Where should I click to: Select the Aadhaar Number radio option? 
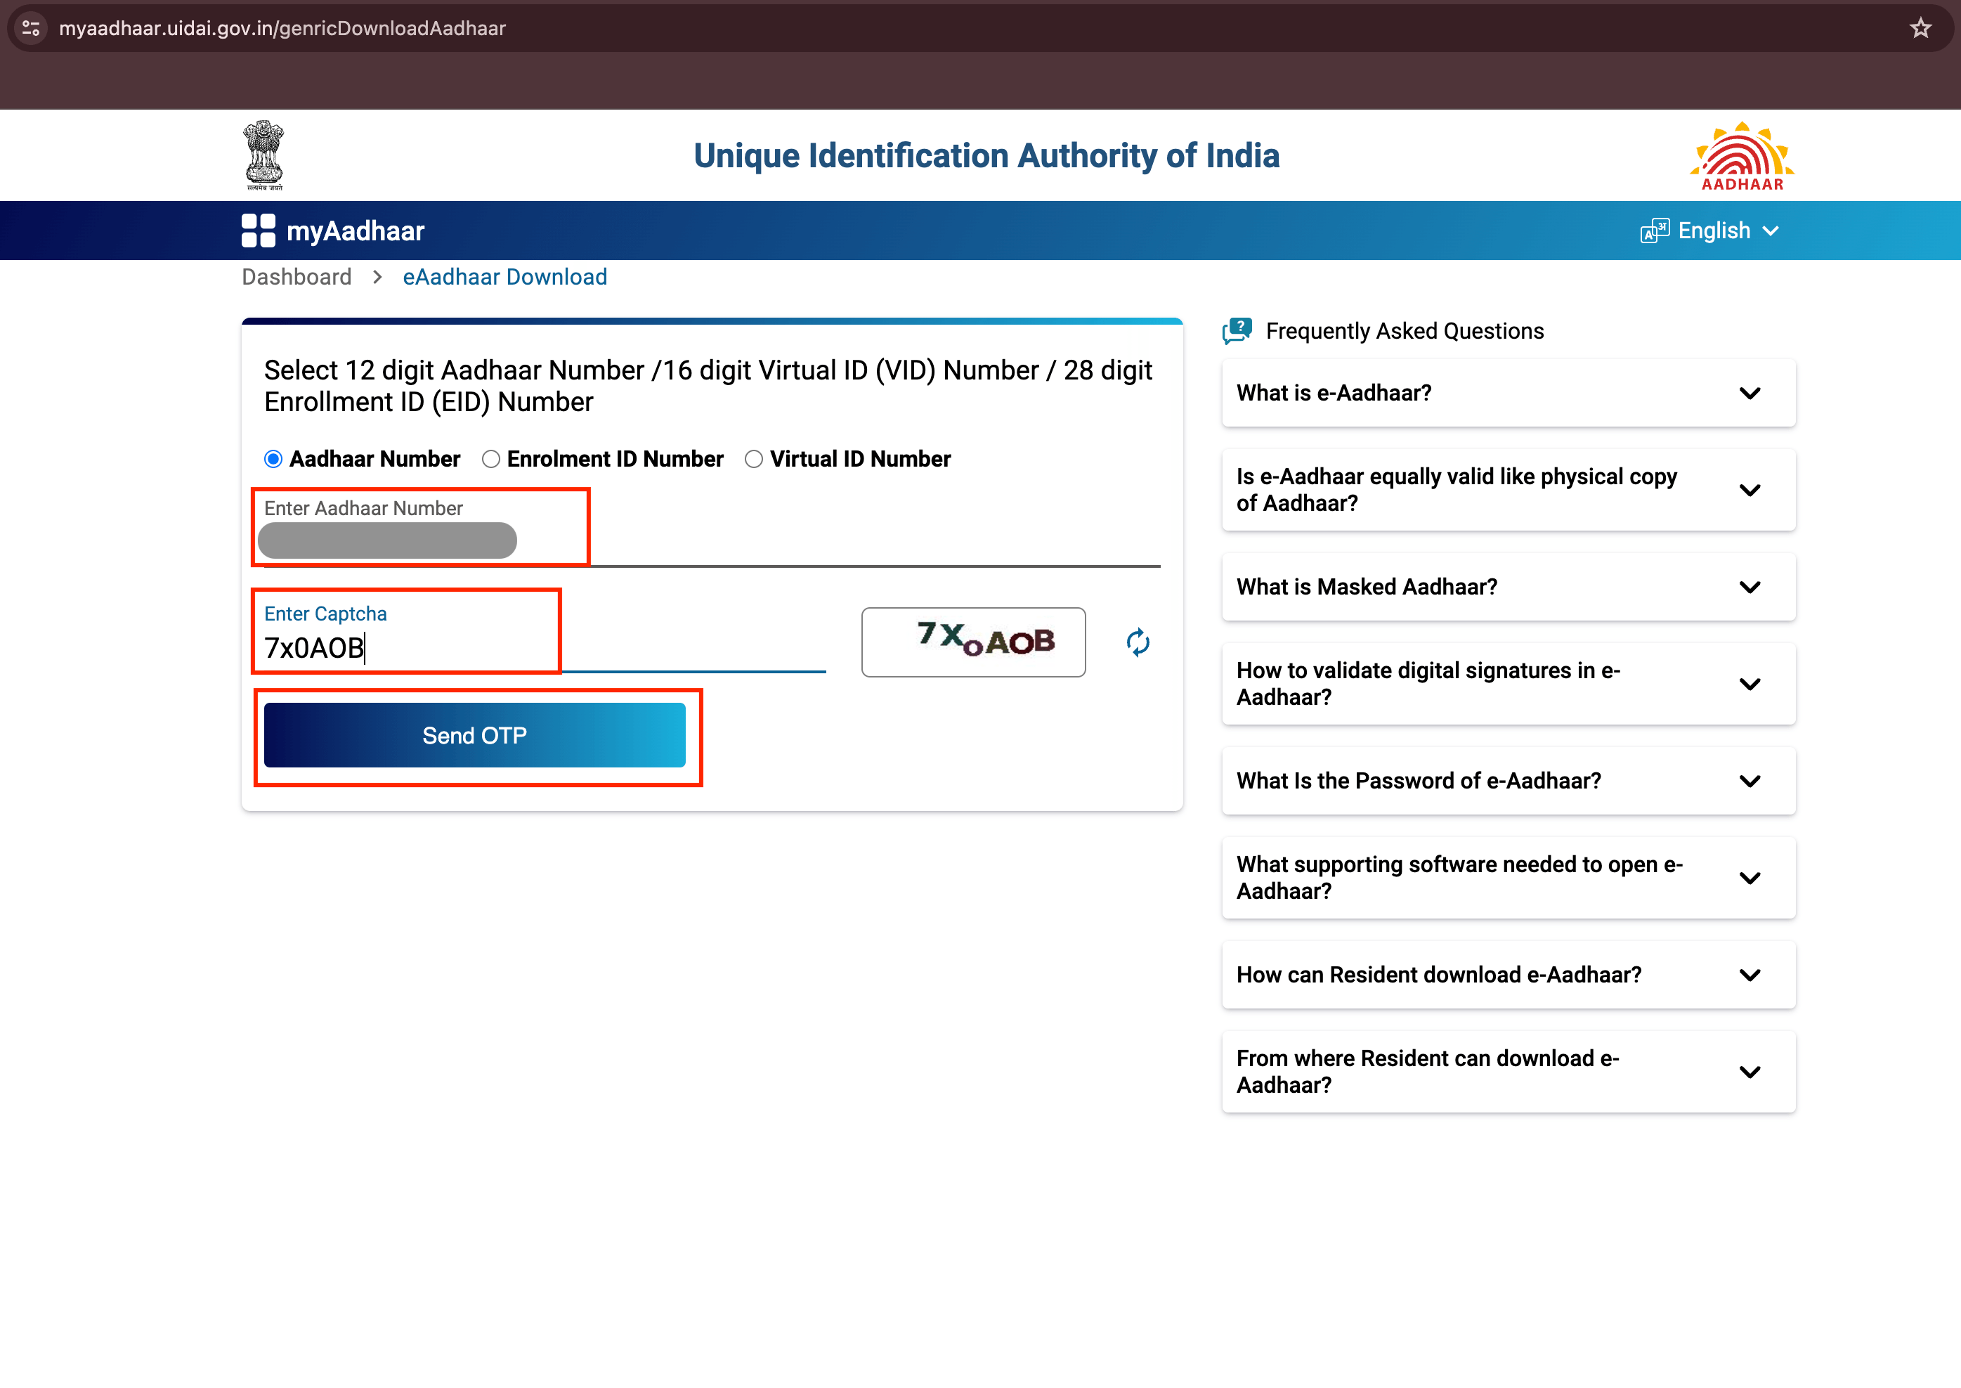click(273, 459)
